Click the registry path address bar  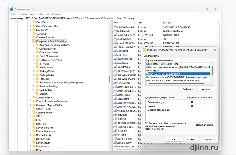(115, 18)
